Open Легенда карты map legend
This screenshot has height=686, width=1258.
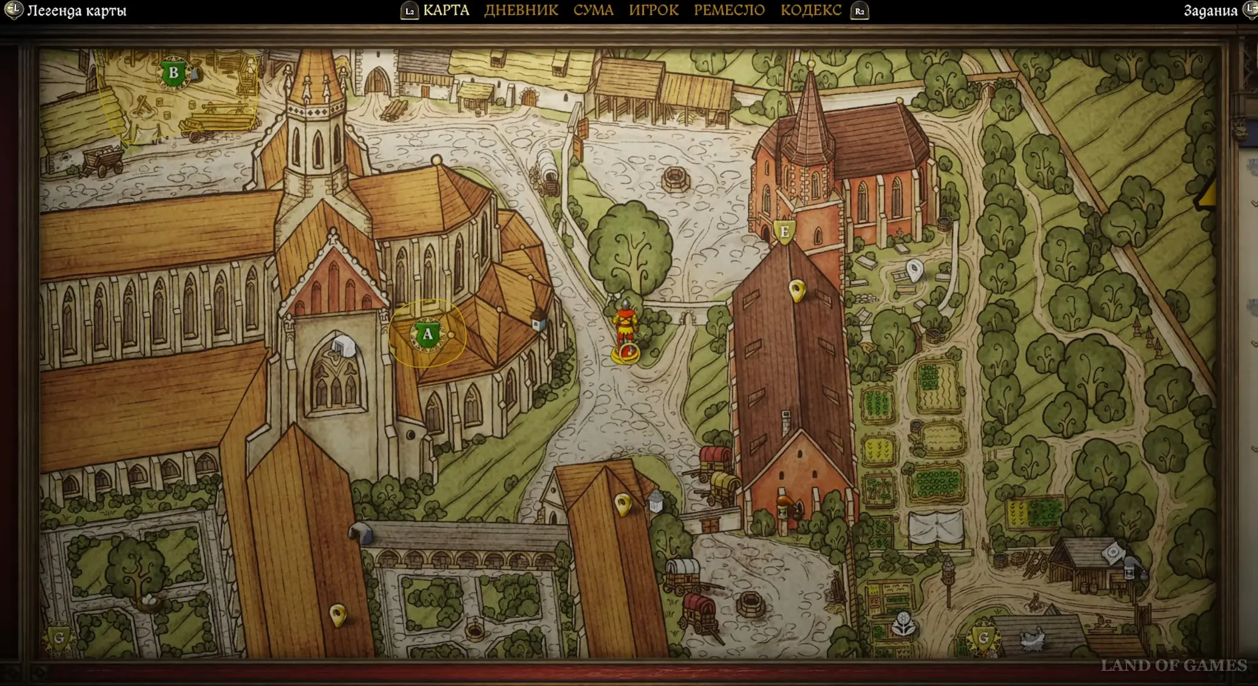point(76,11)
